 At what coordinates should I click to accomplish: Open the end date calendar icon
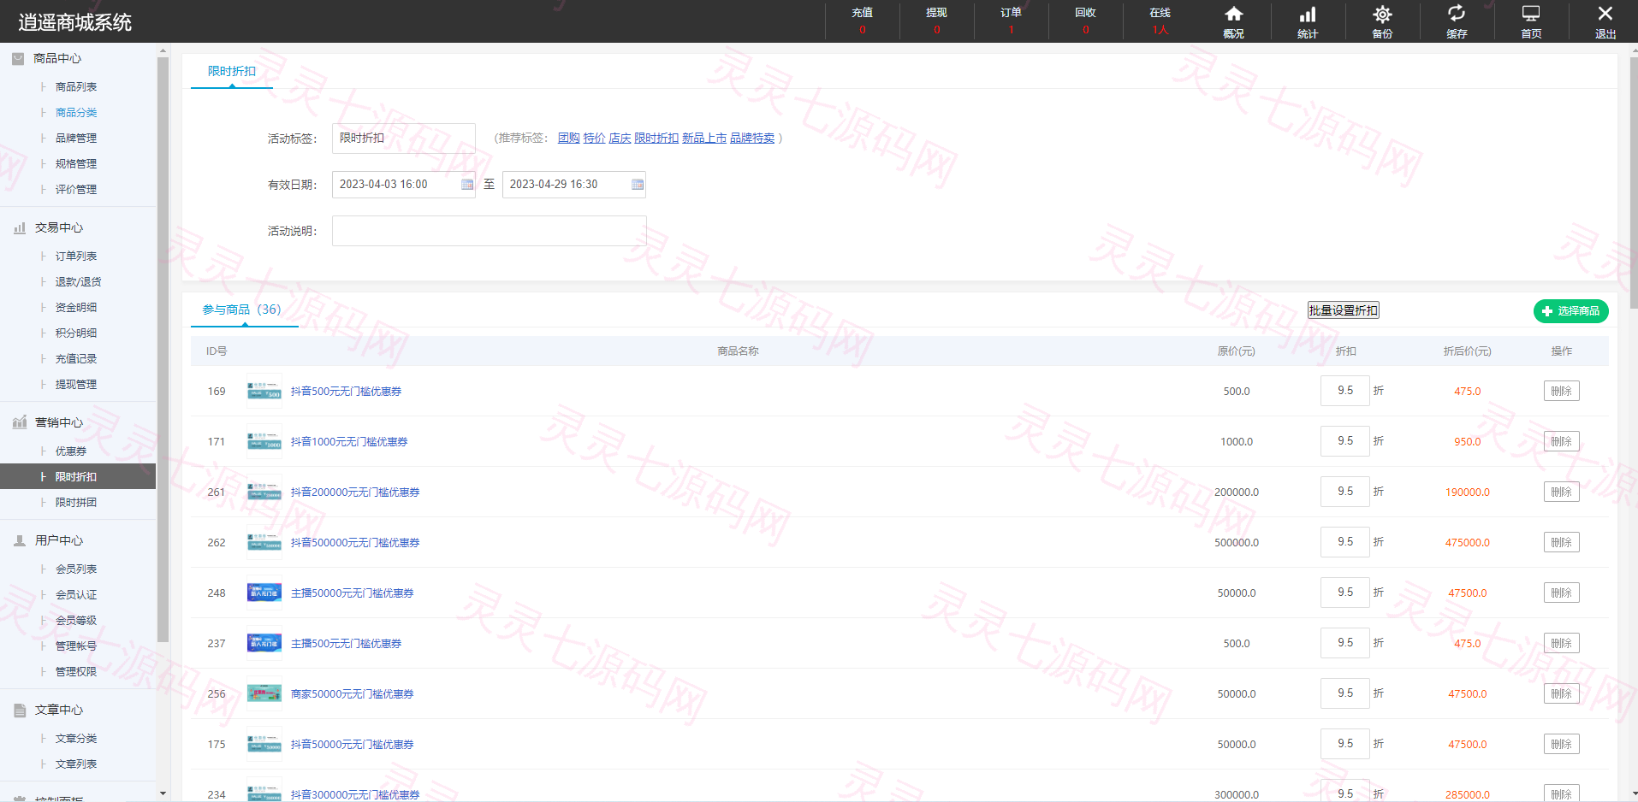coord(638,185)
